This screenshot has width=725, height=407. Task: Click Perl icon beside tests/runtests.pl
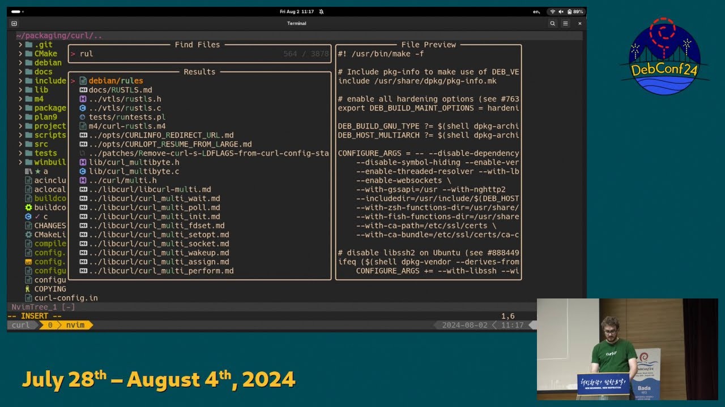click(83, 117)
